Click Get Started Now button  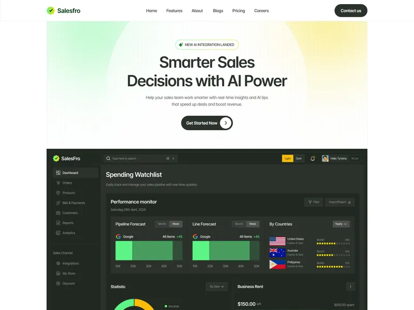207,123
